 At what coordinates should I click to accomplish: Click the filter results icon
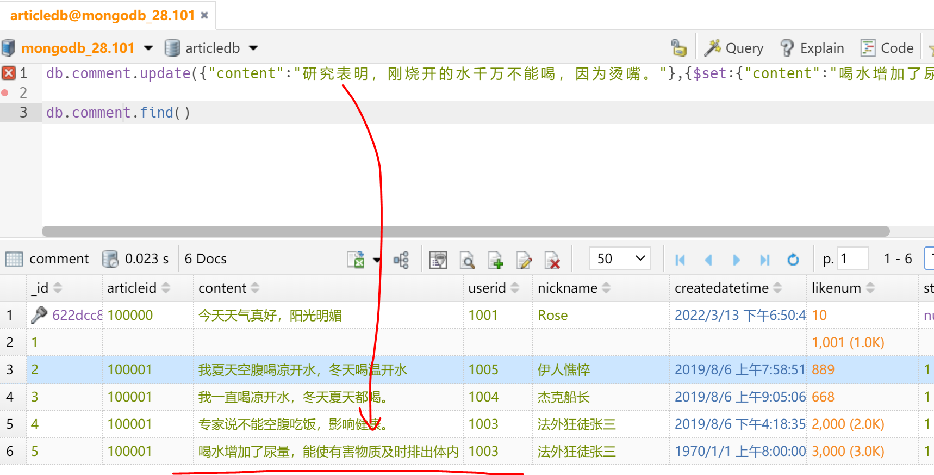pyautogui.click(x=438, y=260)
